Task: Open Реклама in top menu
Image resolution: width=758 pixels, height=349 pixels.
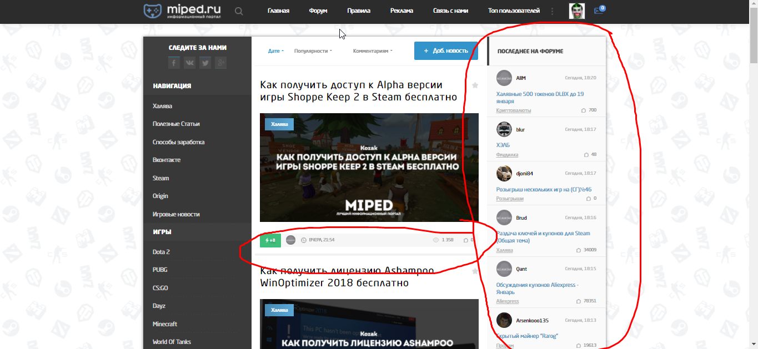Action: click(x=401, y=11)
